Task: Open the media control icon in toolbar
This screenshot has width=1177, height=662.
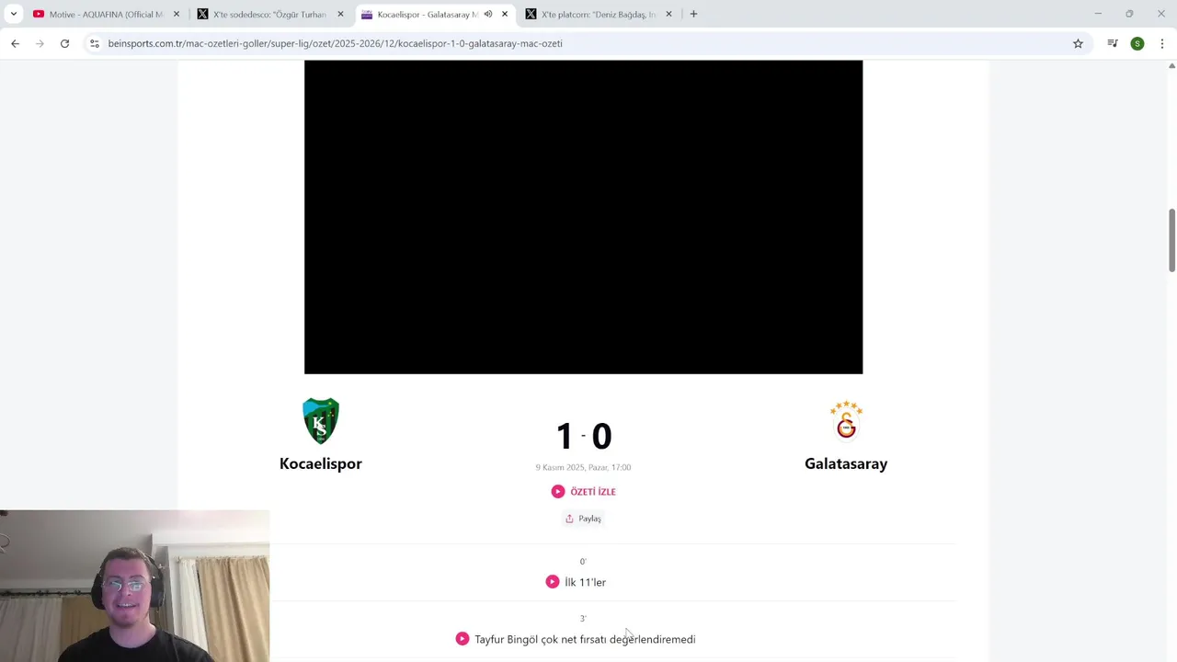Action: [x=1112, y=43]
